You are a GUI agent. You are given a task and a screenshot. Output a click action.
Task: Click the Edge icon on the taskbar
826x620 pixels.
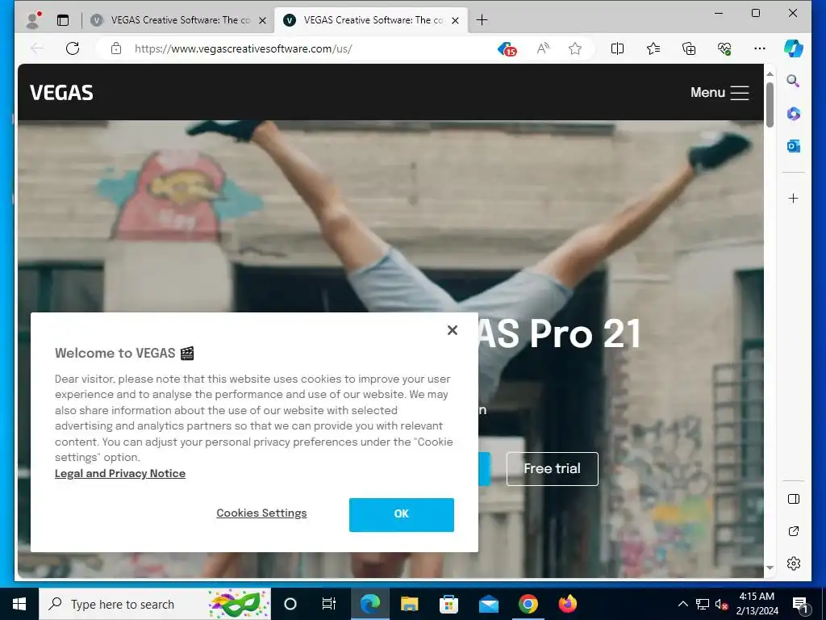pos(369,604)
